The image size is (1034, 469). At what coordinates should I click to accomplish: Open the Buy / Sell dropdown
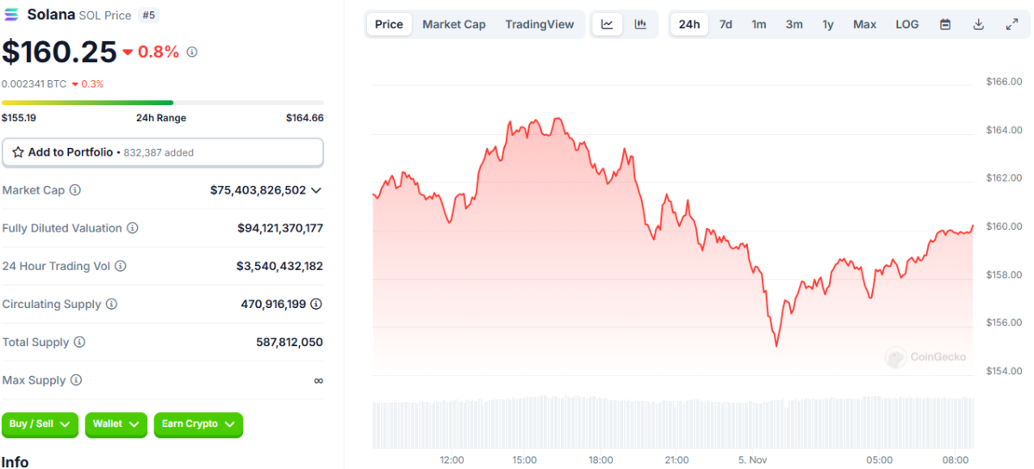pyautogui.click(x=40, y=424)
